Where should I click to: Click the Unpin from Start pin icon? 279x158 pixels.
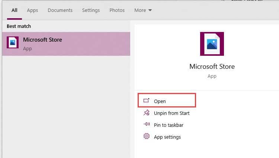click(x=146, y=113)
